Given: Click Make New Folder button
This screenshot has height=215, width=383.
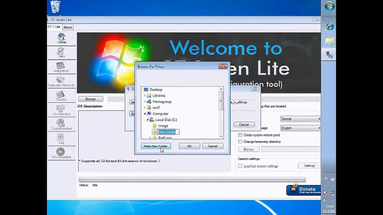Looking at the screenshot, I should [155, 146].
